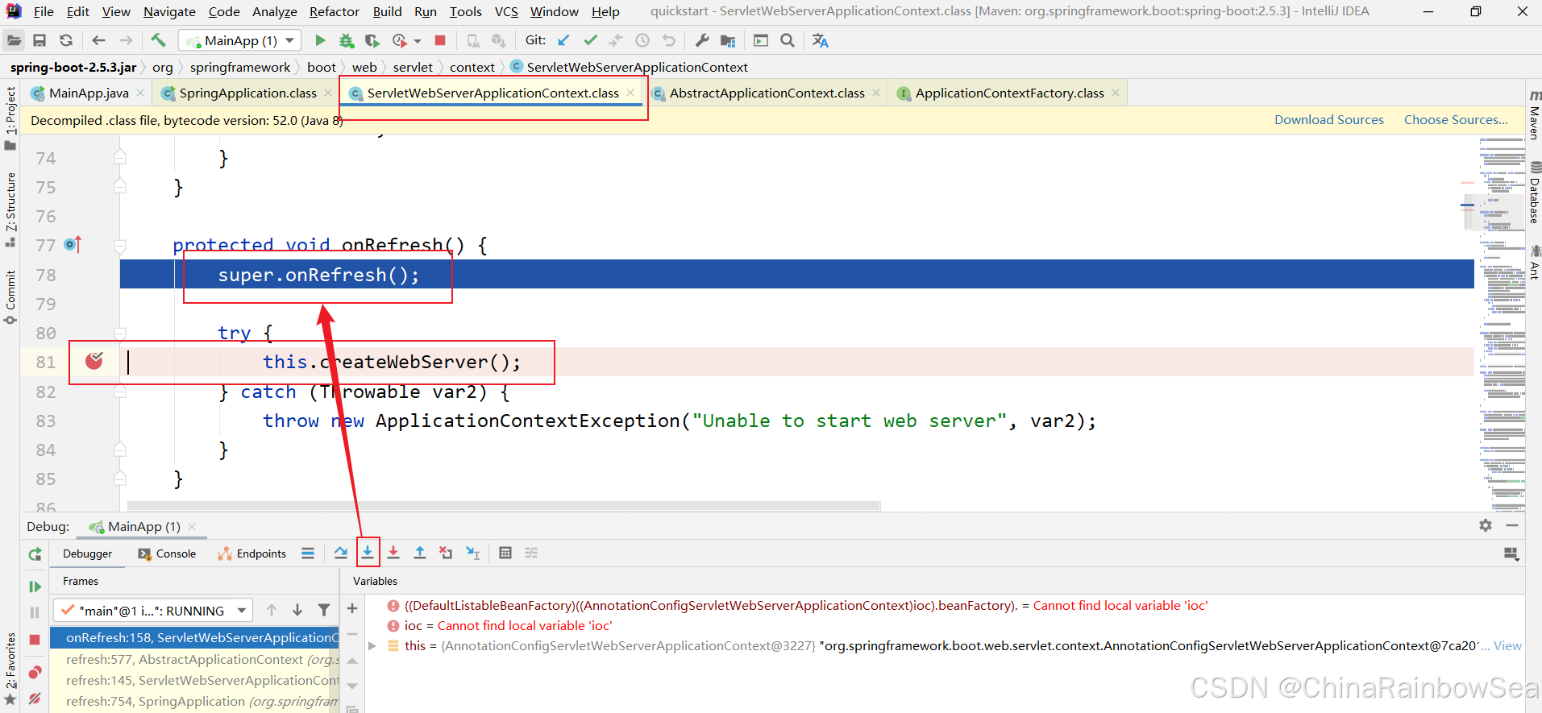The width and height of the screenshot is (1542, 713).
Task: Open Project Structure icon in toolbar
Action: (x=728, y=40)
